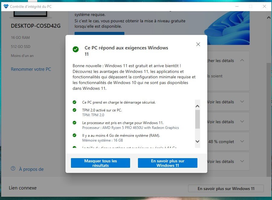Click dialog title Ce PC répond aux exigences
Viewport: 272px width, 200px height.
(126, 51)
